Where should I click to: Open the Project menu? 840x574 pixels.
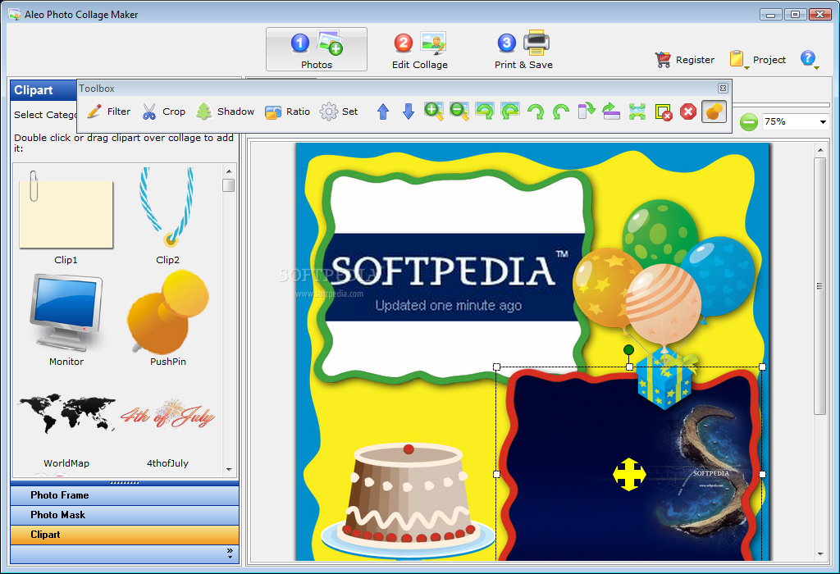(x=757, y=59)
